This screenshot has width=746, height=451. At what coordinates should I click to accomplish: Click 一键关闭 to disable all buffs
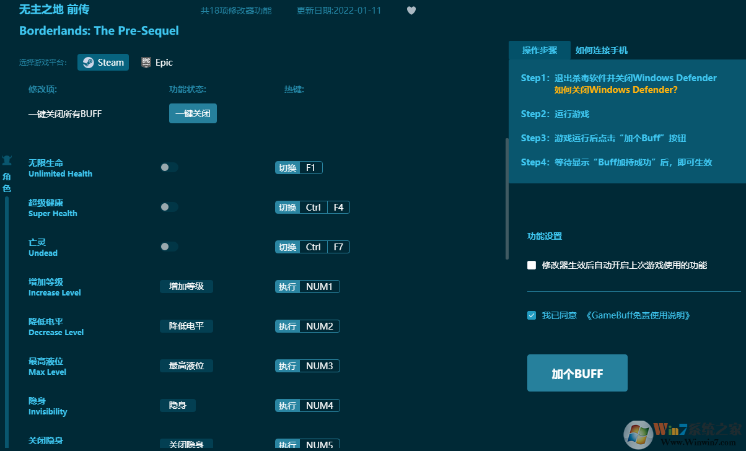click(193, 113)
